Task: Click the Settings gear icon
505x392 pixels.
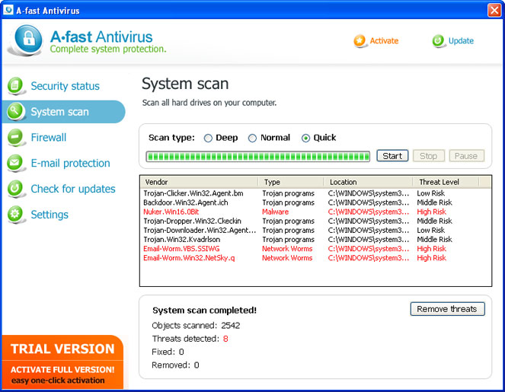Action: (x=15, y=215)
